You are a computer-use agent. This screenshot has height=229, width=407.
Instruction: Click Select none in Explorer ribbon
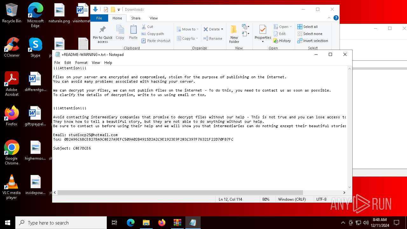coord(310,34)
